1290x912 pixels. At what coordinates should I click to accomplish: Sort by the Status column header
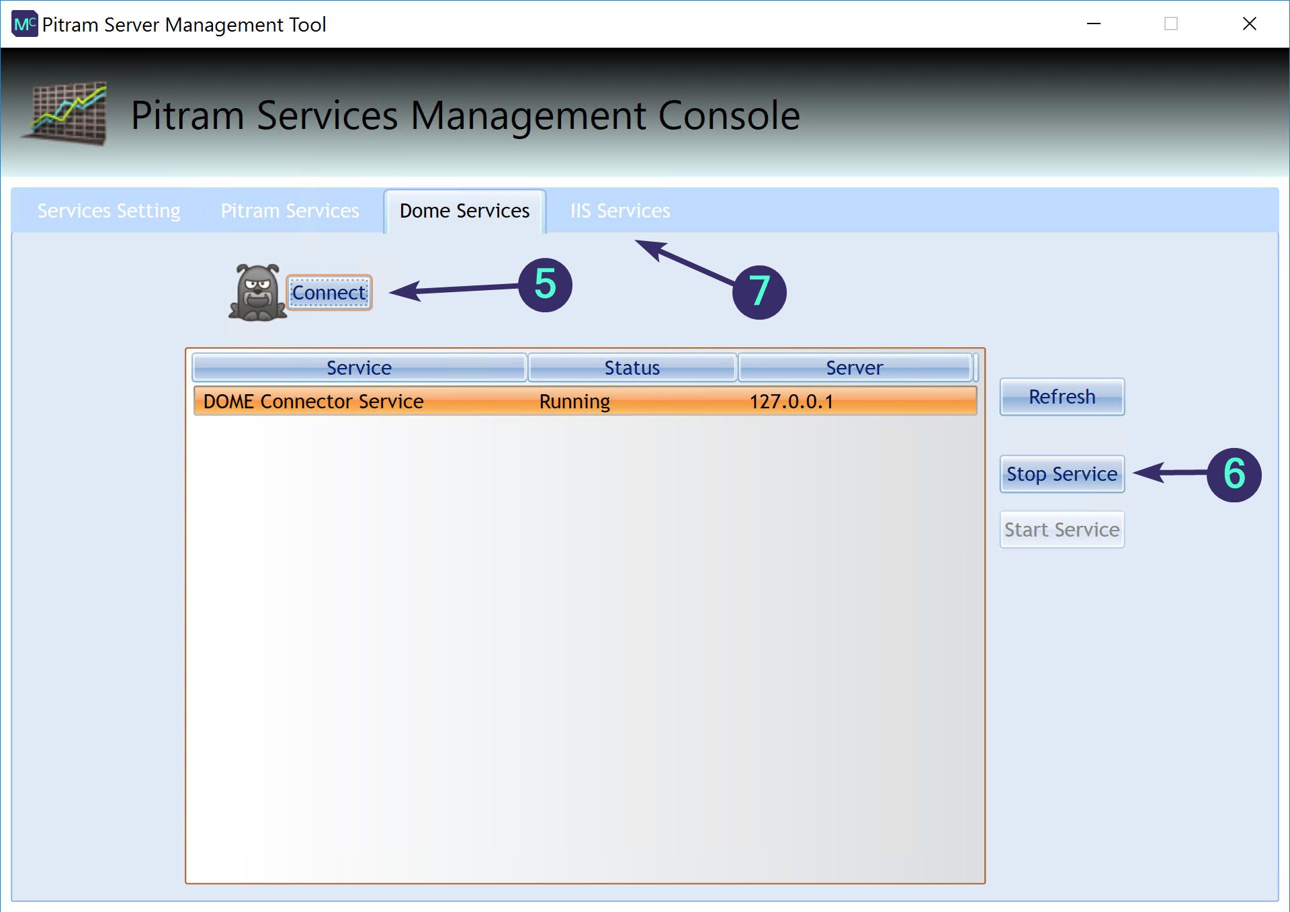click(x=632, y=367)
